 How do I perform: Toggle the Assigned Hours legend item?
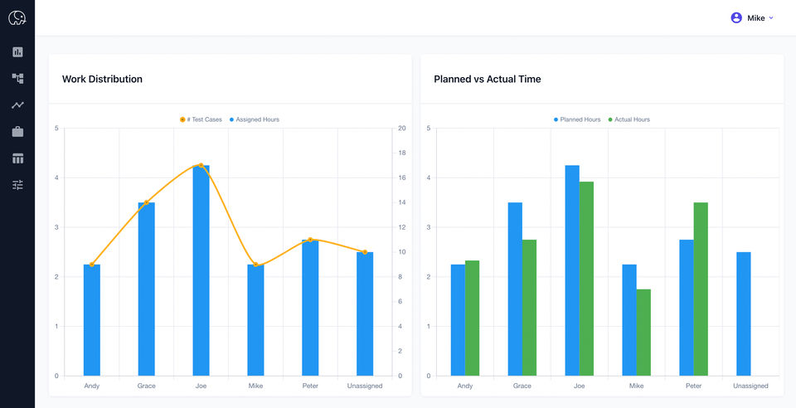[x=255, y=119]
